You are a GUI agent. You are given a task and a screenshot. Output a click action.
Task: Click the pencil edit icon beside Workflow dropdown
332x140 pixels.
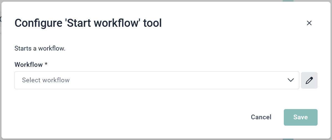309,80
